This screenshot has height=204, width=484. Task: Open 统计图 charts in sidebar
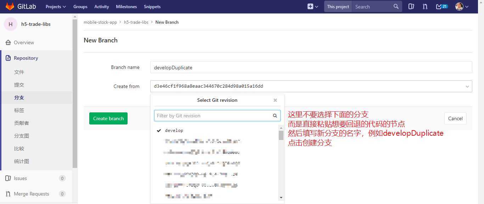[x=22, y=161]
